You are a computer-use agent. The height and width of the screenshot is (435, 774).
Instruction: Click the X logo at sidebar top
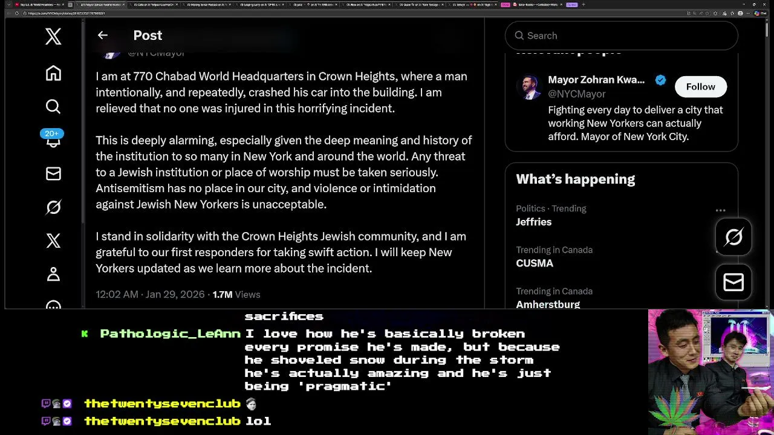tap(53, 36)
